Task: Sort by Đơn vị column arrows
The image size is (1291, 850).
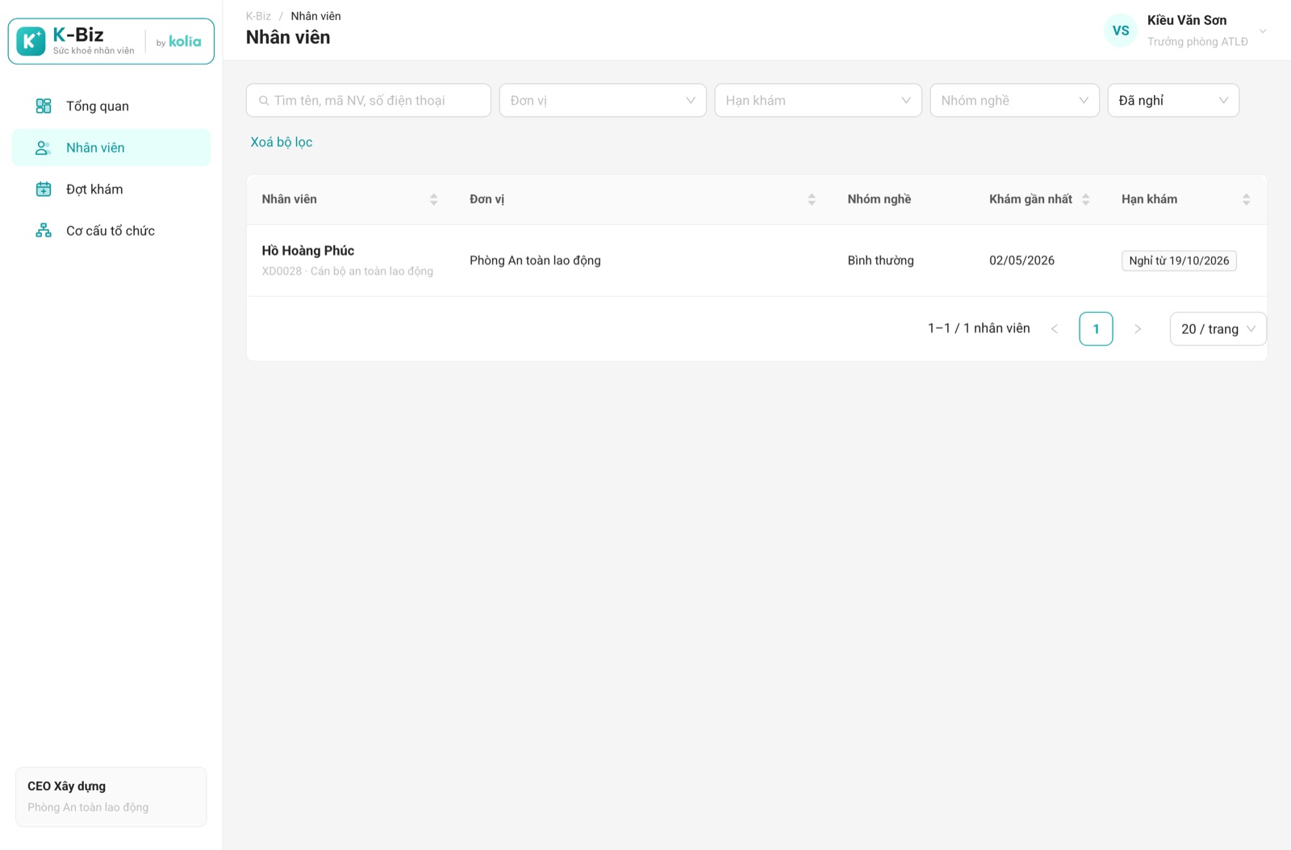Action: point(812,199)
